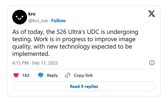
Task: Open kro's smiley profile avatar
Action: coord(20,17)
